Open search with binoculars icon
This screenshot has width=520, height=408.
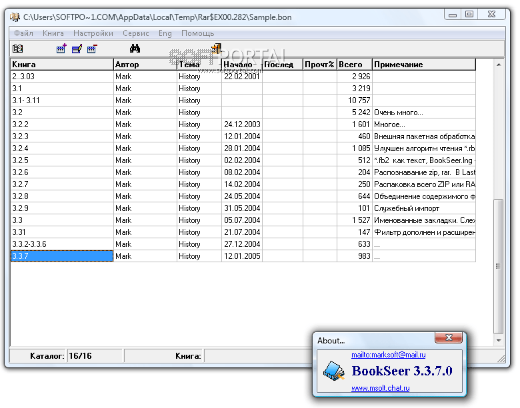point(135,49)
